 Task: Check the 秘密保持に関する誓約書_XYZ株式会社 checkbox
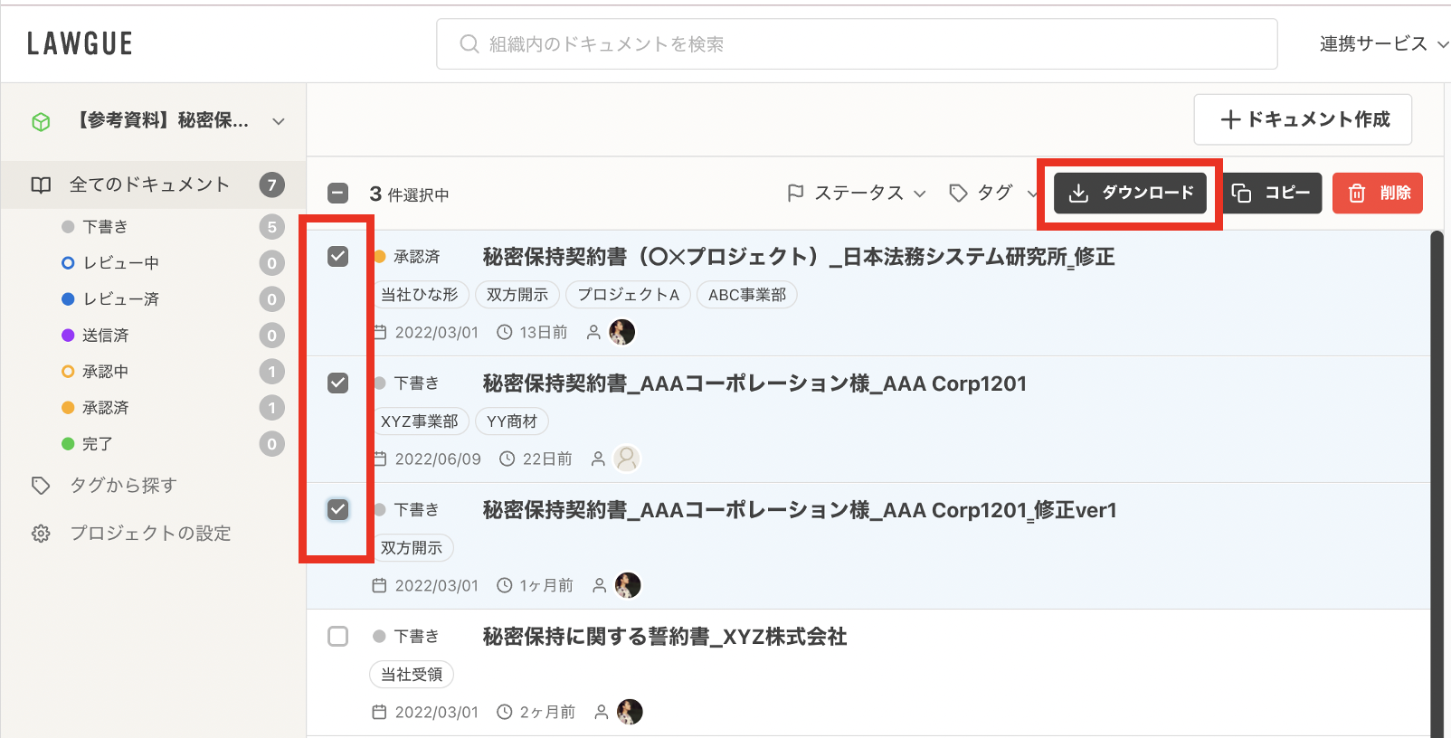[337, 637]
